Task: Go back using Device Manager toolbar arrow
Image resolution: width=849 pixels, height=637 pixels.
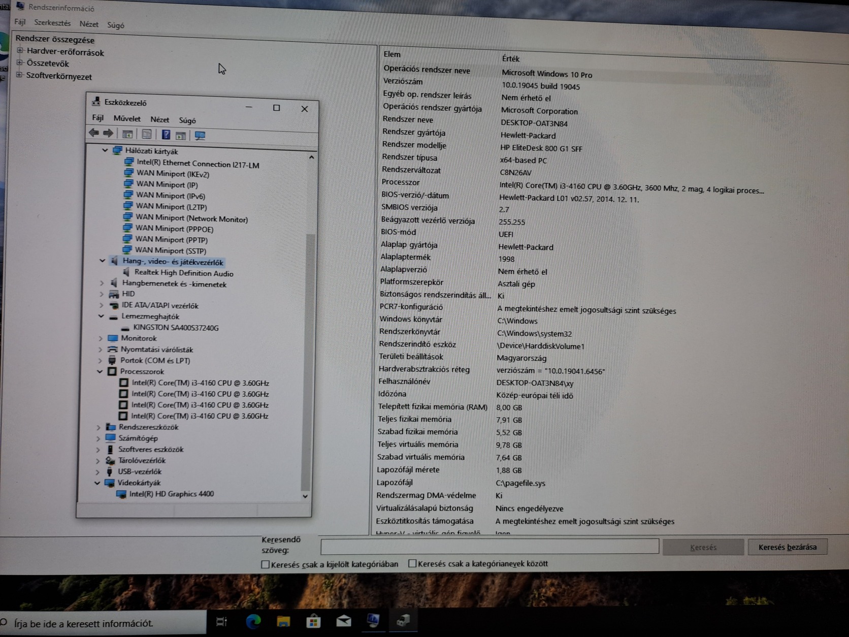Action: 93,133
